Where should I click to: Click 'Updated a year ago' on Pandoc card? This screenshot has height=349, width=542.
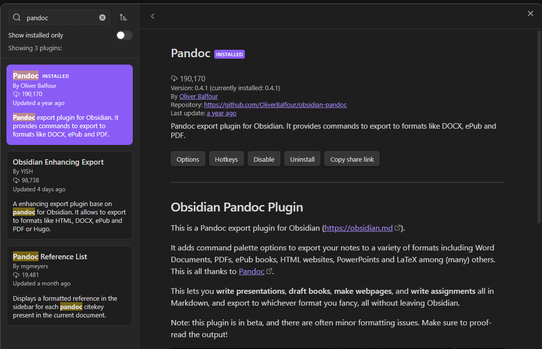point(39,103)
